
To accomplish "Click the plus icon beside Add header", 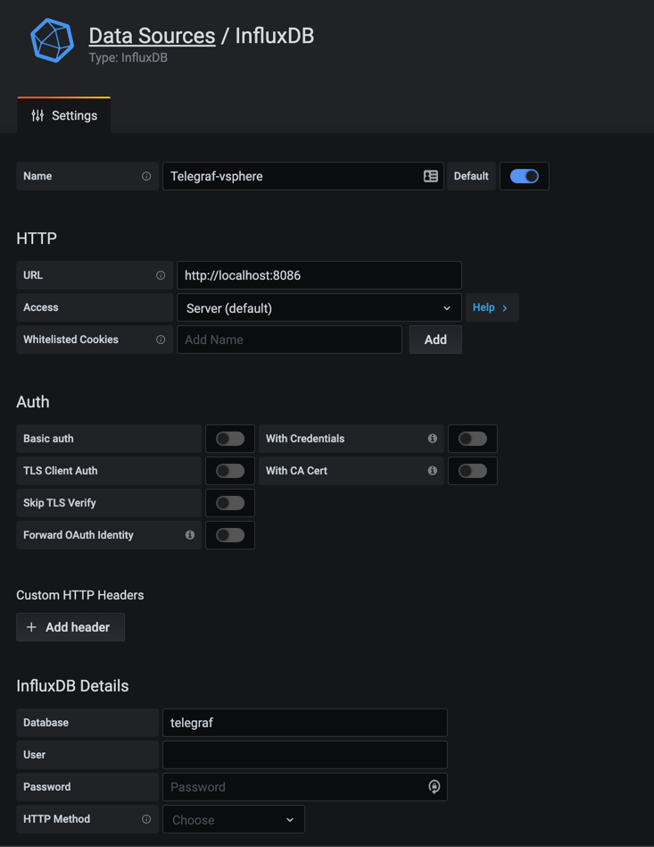I will point(31,627).
